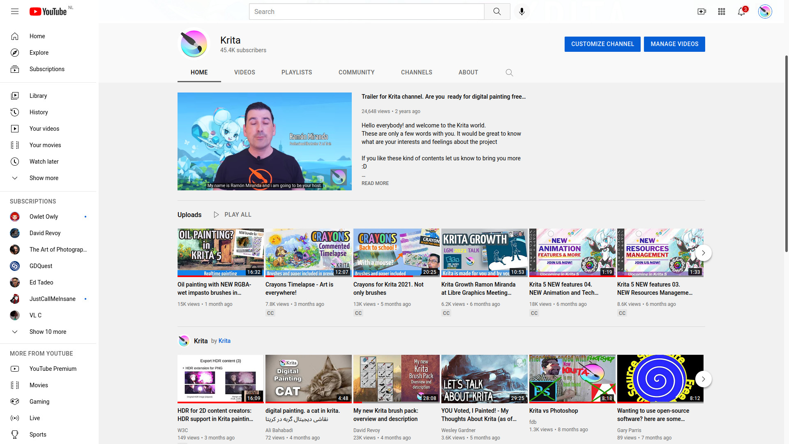The image size is (789, 444).
Task: Expand Show more in the sidebar
Action: tap(44, 178)
